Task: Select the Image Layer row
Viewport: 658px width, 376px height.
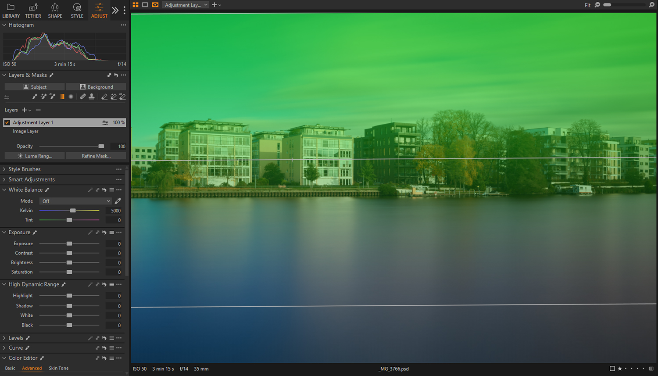Action: 65,131
